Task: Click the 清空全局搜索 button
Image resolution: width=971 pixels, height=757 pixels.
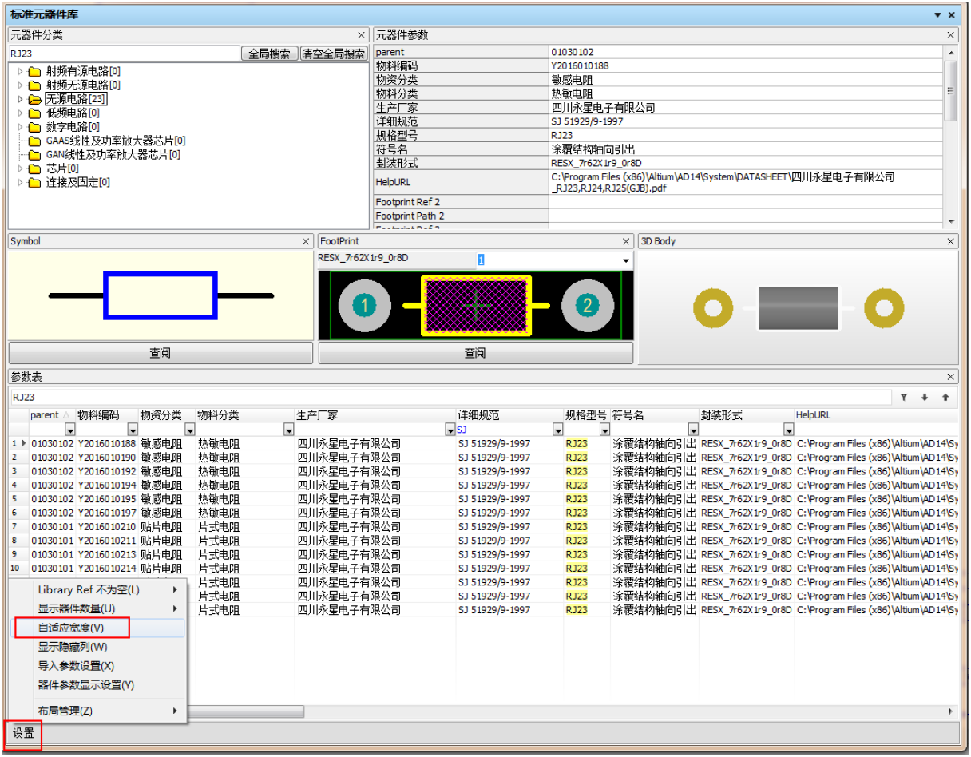Action: (334, 54)
